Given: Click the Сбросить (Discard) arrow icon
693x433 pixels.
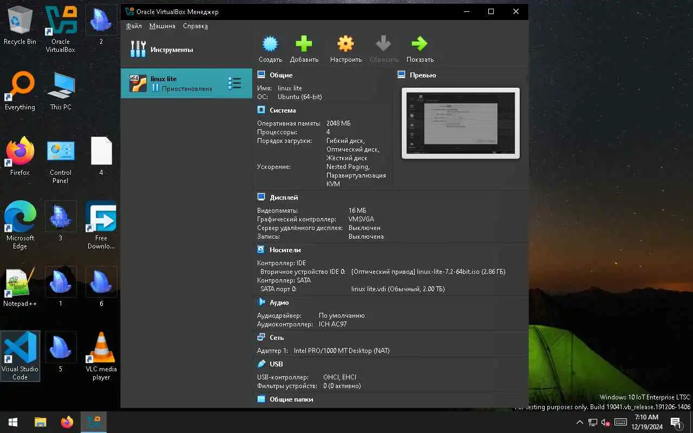Looking at the screenshot, I should click(x=383, y=44).
